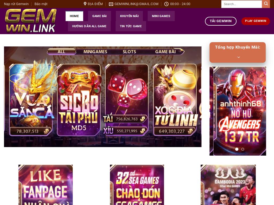Select the first carousel dot indicator

click(237, 149)
